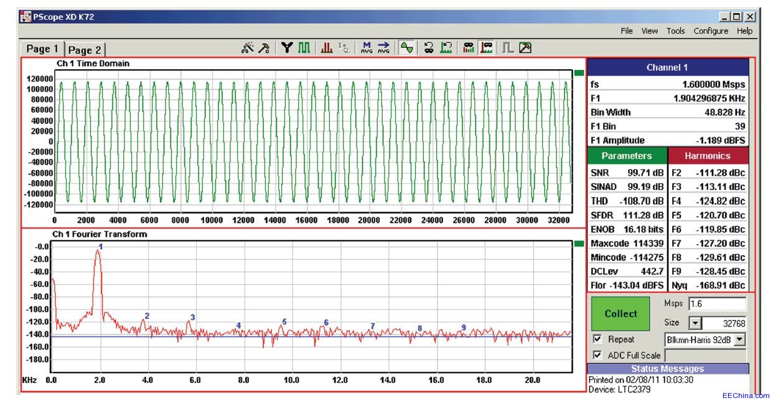The height and width of the screenshot is (403, 773).
Task: Click the red histogram bars icon
Action: pyautogui.click(x=326, y=48)
